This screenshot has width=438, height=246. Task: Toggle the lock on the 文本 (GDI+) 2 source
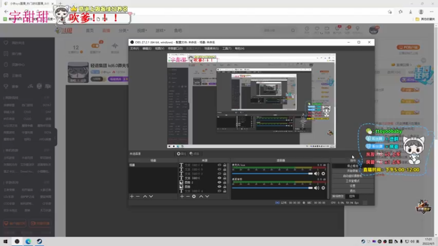(x=224, y=173)
